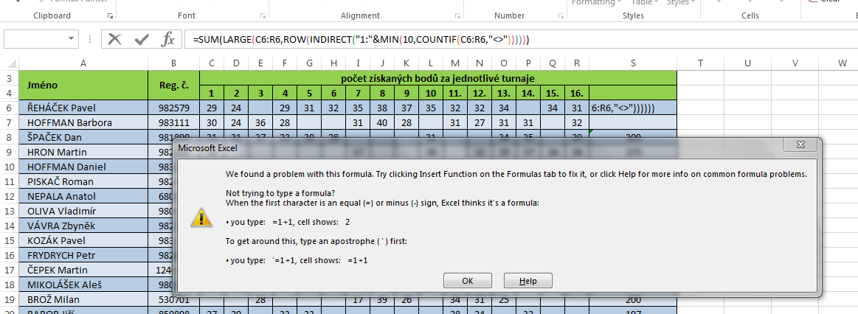Click Help in the error dialog
The width and height of the screenshot is (858, 314).
528,281
